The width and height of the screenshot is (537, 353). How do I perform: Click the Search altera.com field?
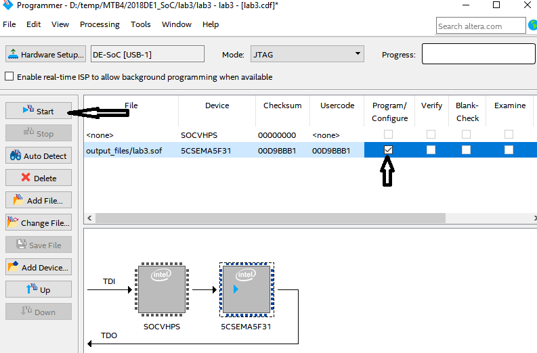pyautogui.click(x=479, y=26)
